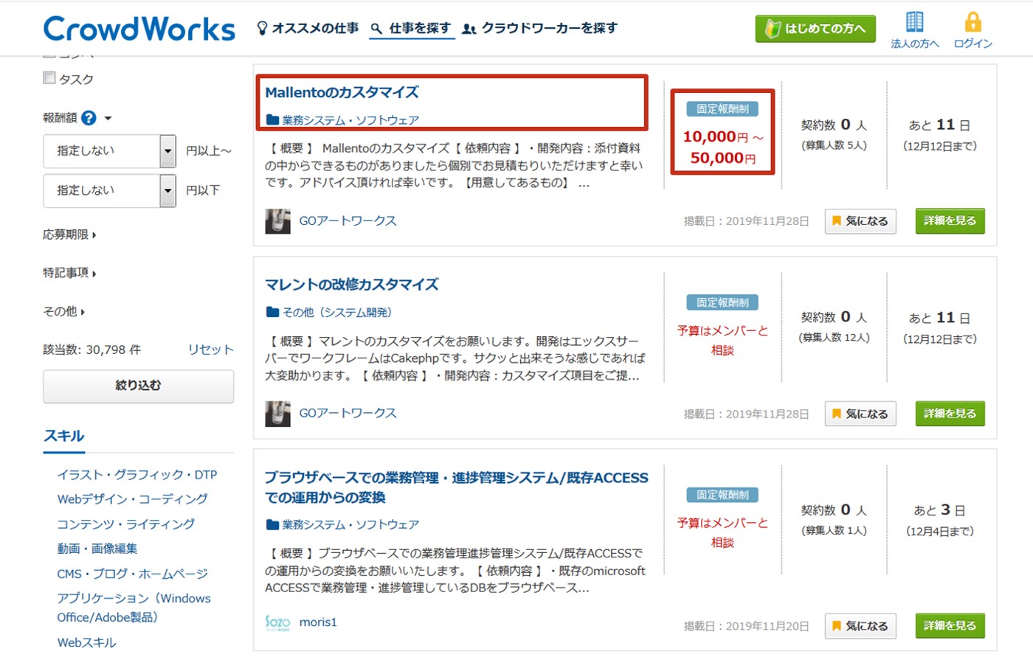Click the blue help icon next to 報酬額
Viewport: 1033px width, 657px height.
pyautogui.click(x=89, y=118)
